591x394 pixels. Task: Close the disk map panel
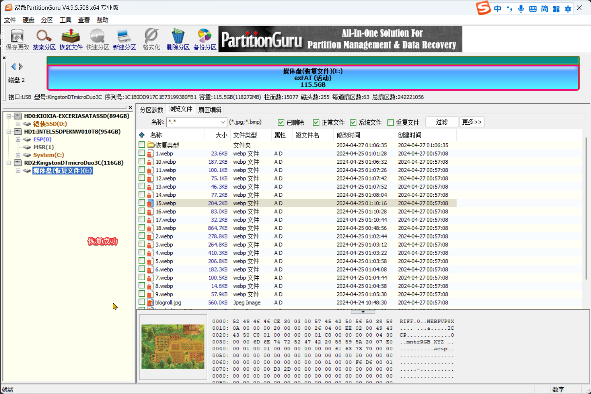[4, 58]
